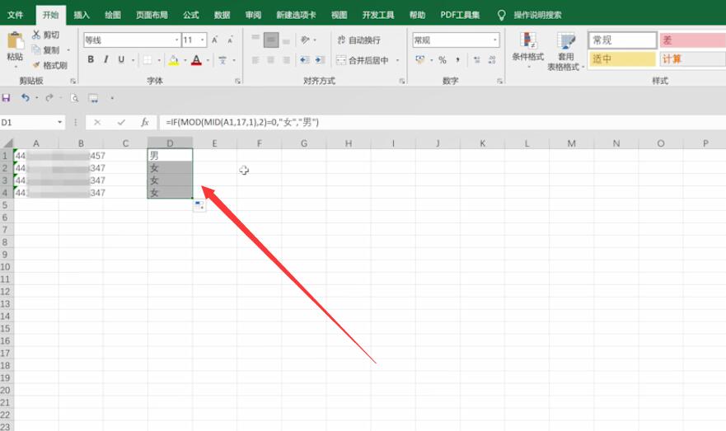The height and width of the screenshot is (431, 726).
Task: Click the phonetic guide icon
Action: coord(222,60)
